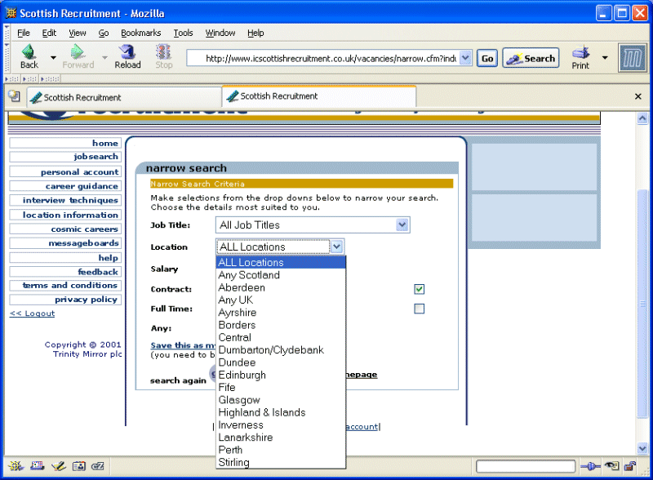Viewport: 653px width, 480px height.
Task: Open the Forward history dropdown arrow
Action: click(104, 57)
